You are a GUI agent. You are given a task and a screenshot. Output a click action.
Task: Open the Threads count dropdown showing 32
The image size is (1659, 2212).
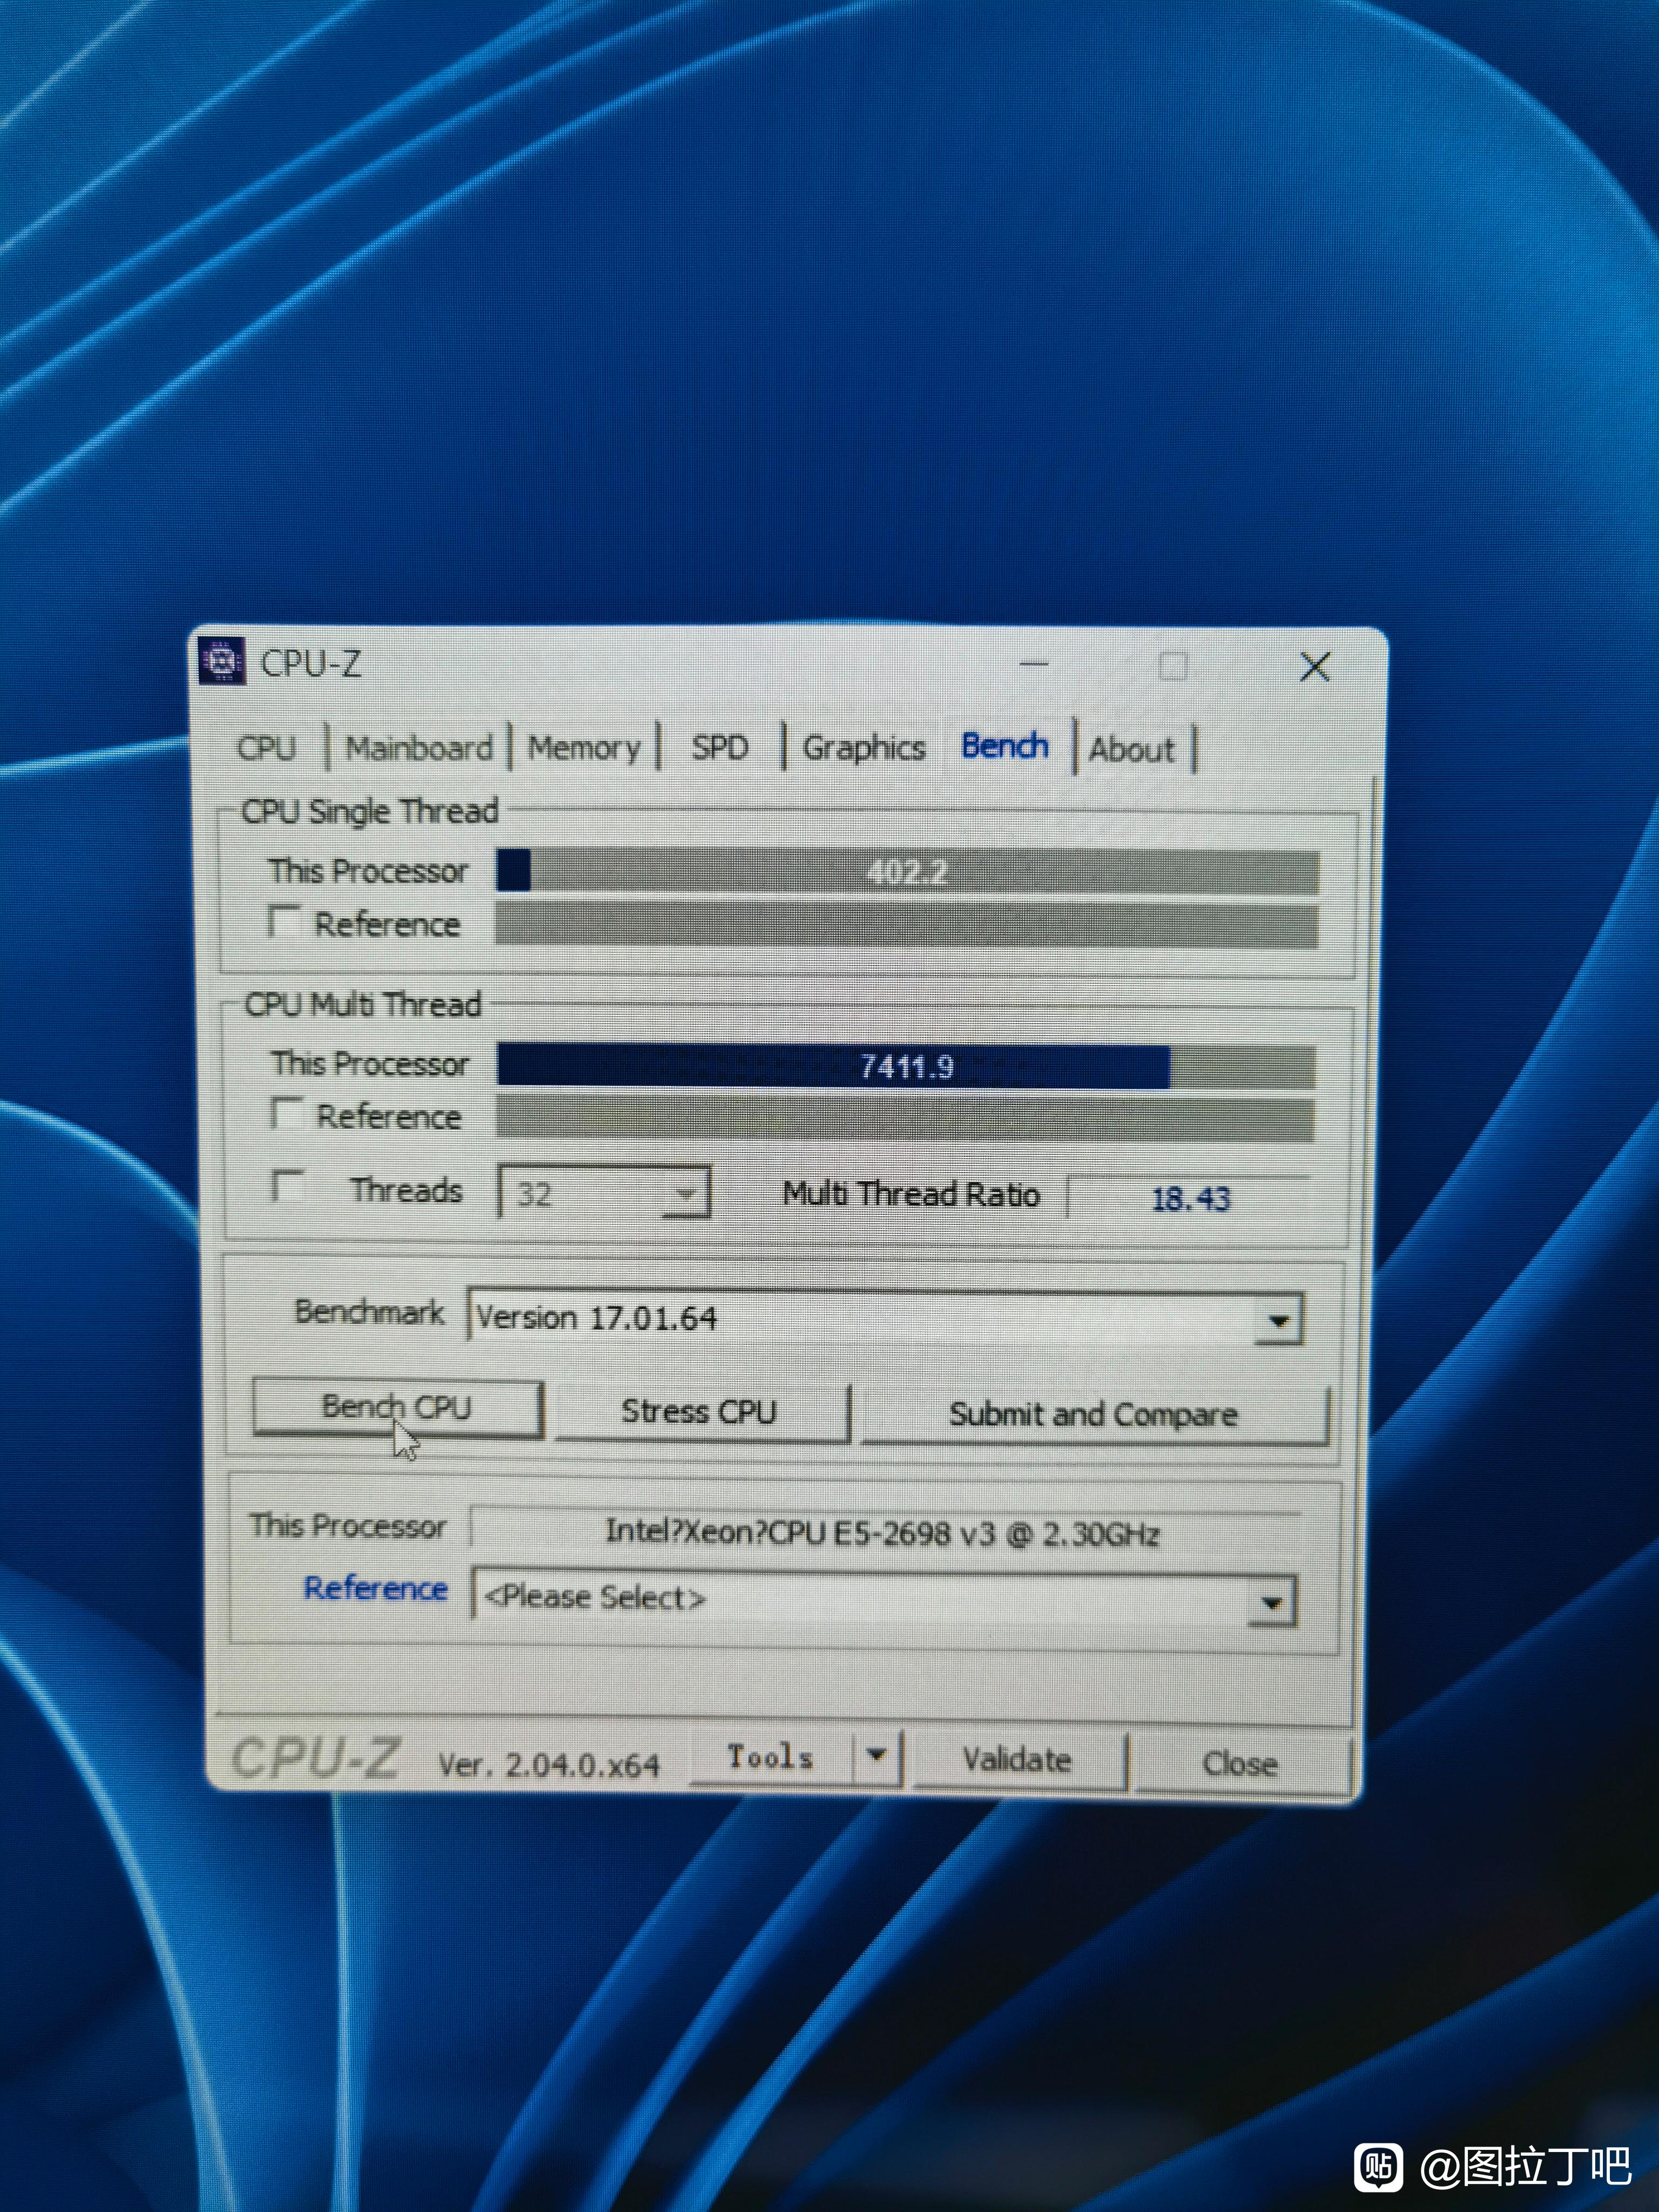pyautogui.click(x=604, y=1193)
